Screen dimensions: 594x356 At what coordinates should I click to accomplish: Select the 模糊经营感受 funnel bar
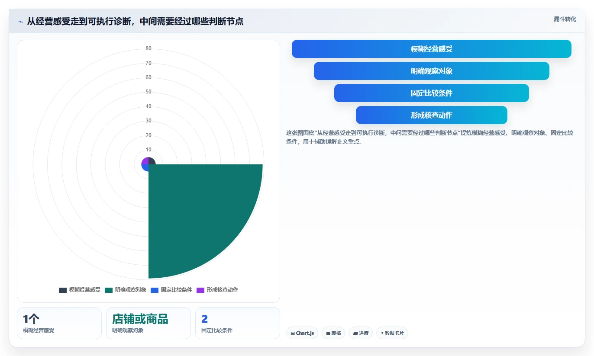point(432,49)
